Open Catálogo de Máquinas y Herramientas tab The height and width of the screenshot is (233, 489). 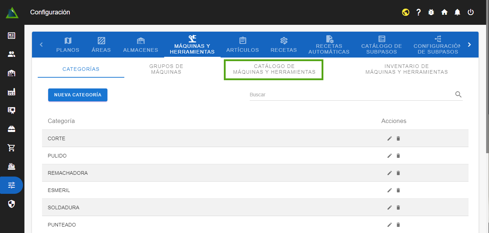274,69
